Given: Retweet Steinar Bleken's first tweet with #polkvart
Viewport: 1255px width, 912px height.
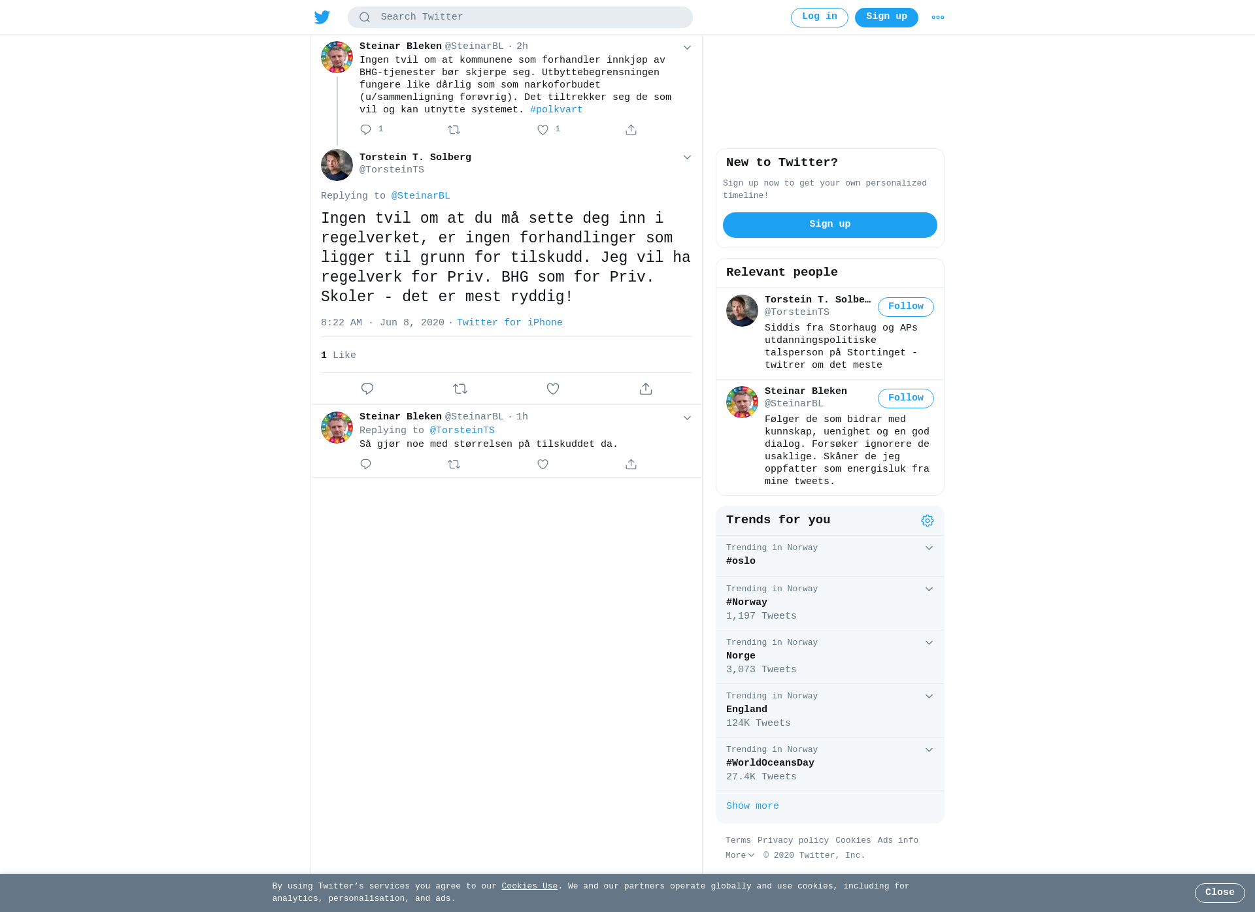Looking at the screenshot, I should pos(454,130).
